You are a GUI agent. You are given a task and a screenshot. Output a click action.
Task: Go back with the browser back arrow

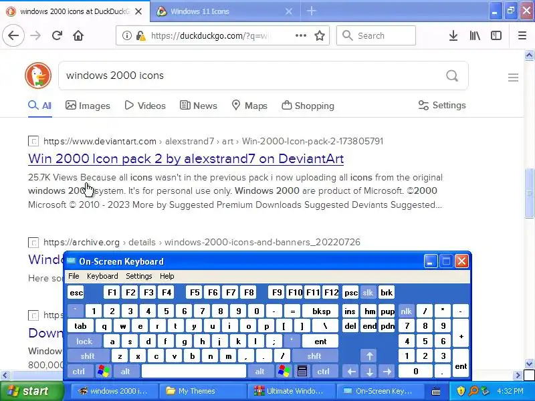pos(13,35)
